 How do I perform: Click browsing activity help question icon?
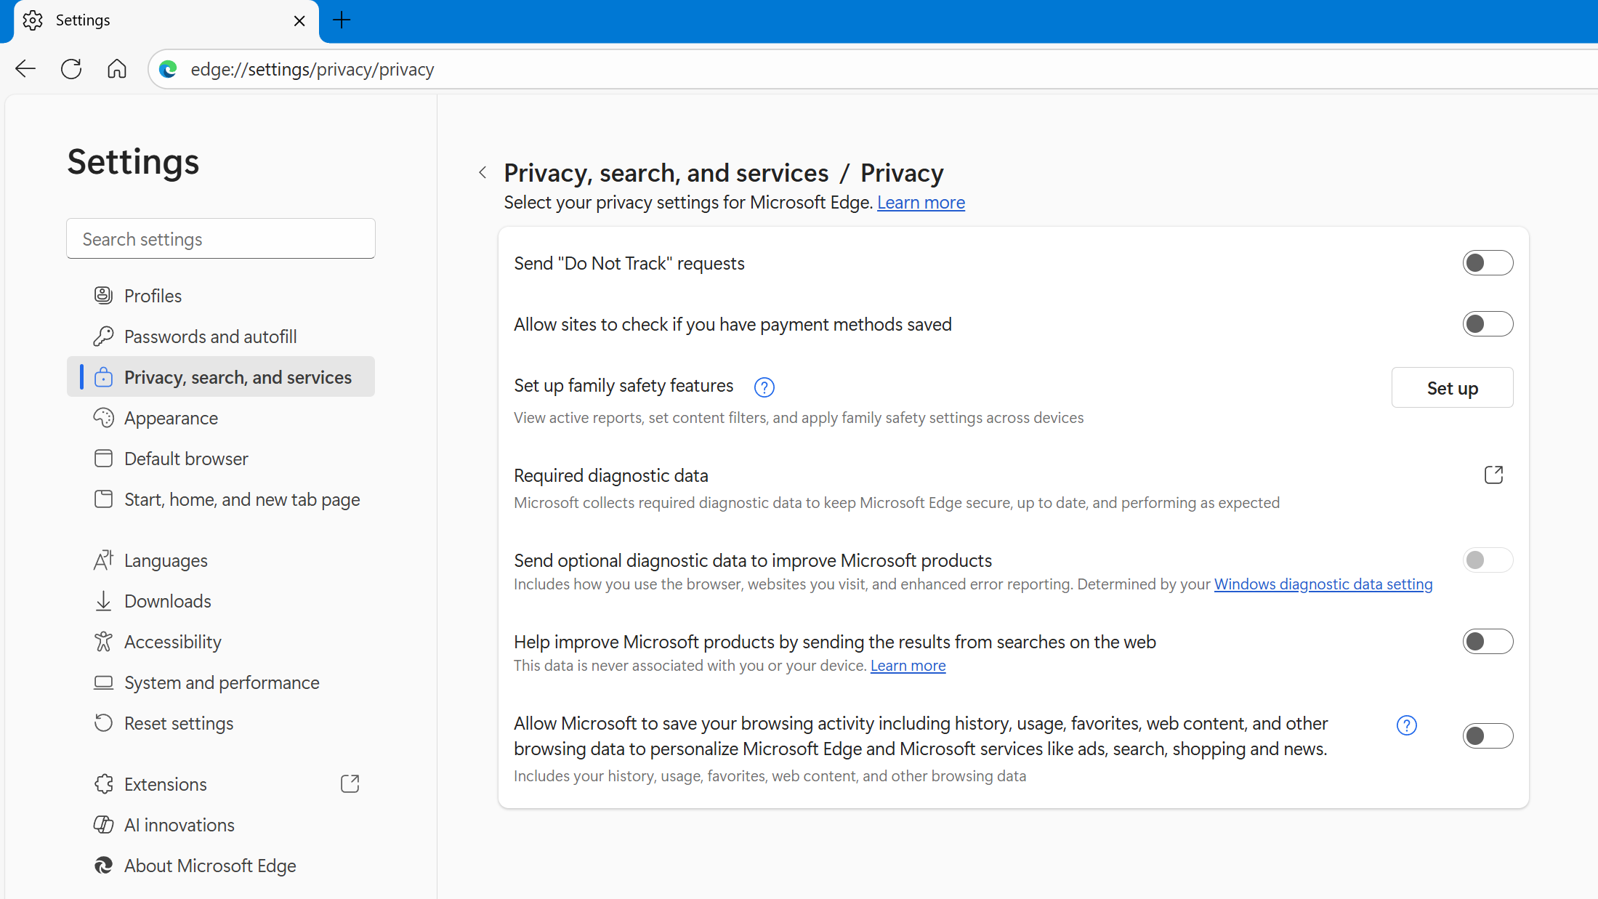(1406, 725)
